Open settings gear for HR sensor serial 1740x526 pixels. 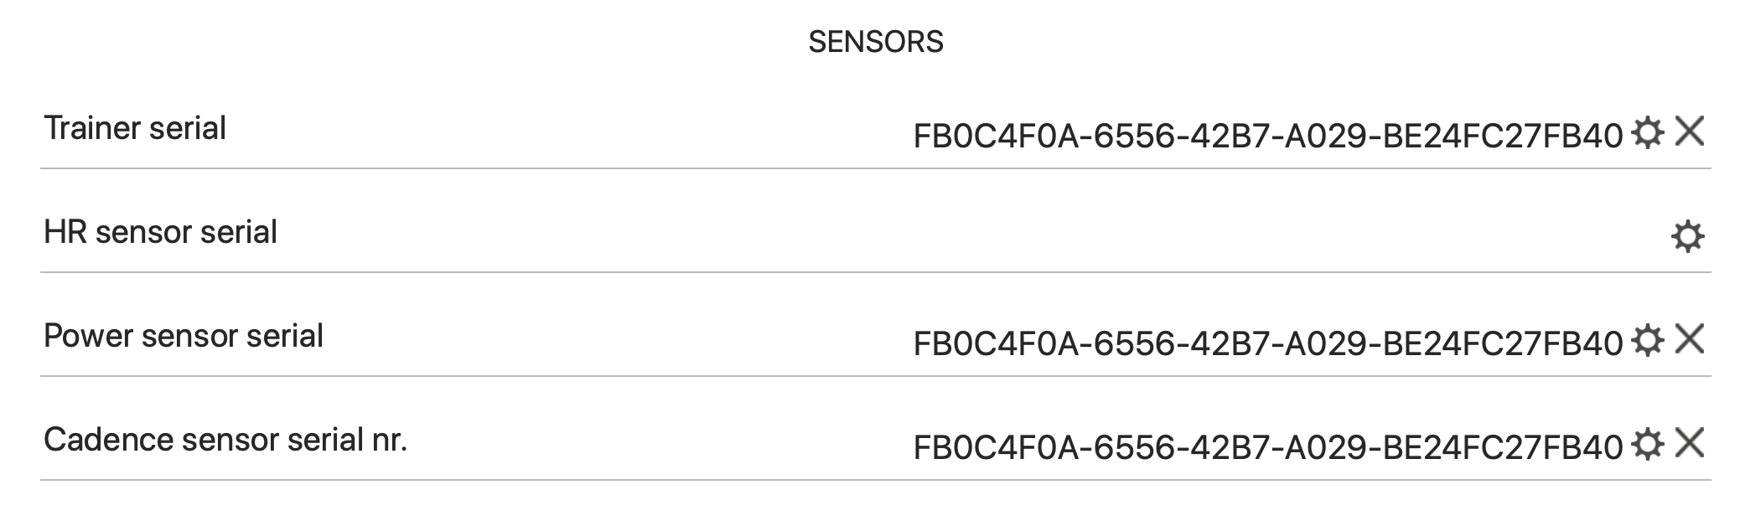click(x=1687, y=236)
